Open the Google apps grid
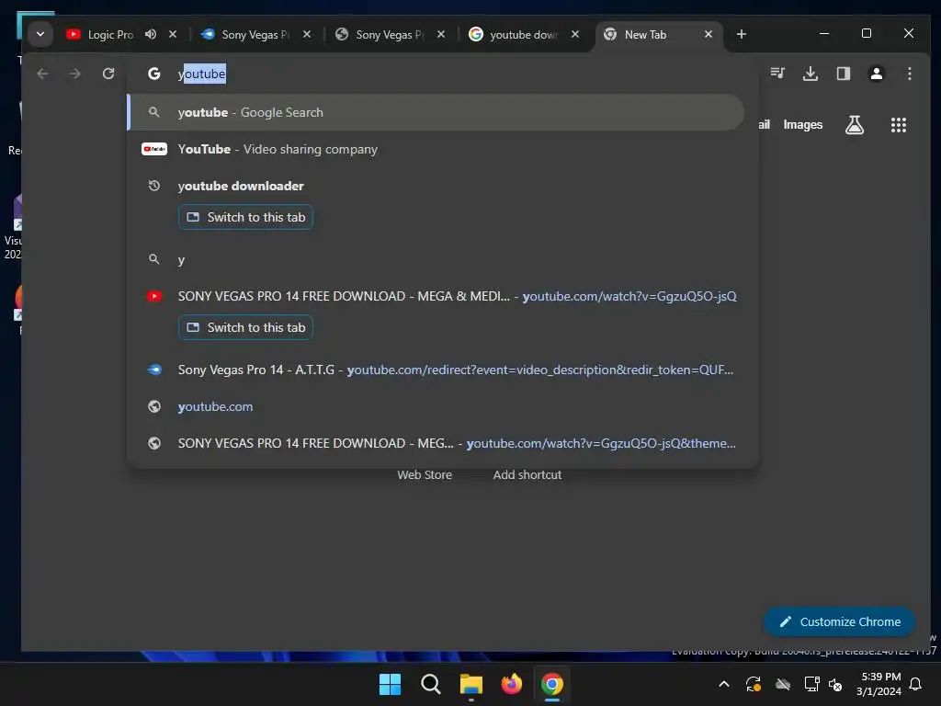This screenshot has width=941, height=706. pos(899,125)
